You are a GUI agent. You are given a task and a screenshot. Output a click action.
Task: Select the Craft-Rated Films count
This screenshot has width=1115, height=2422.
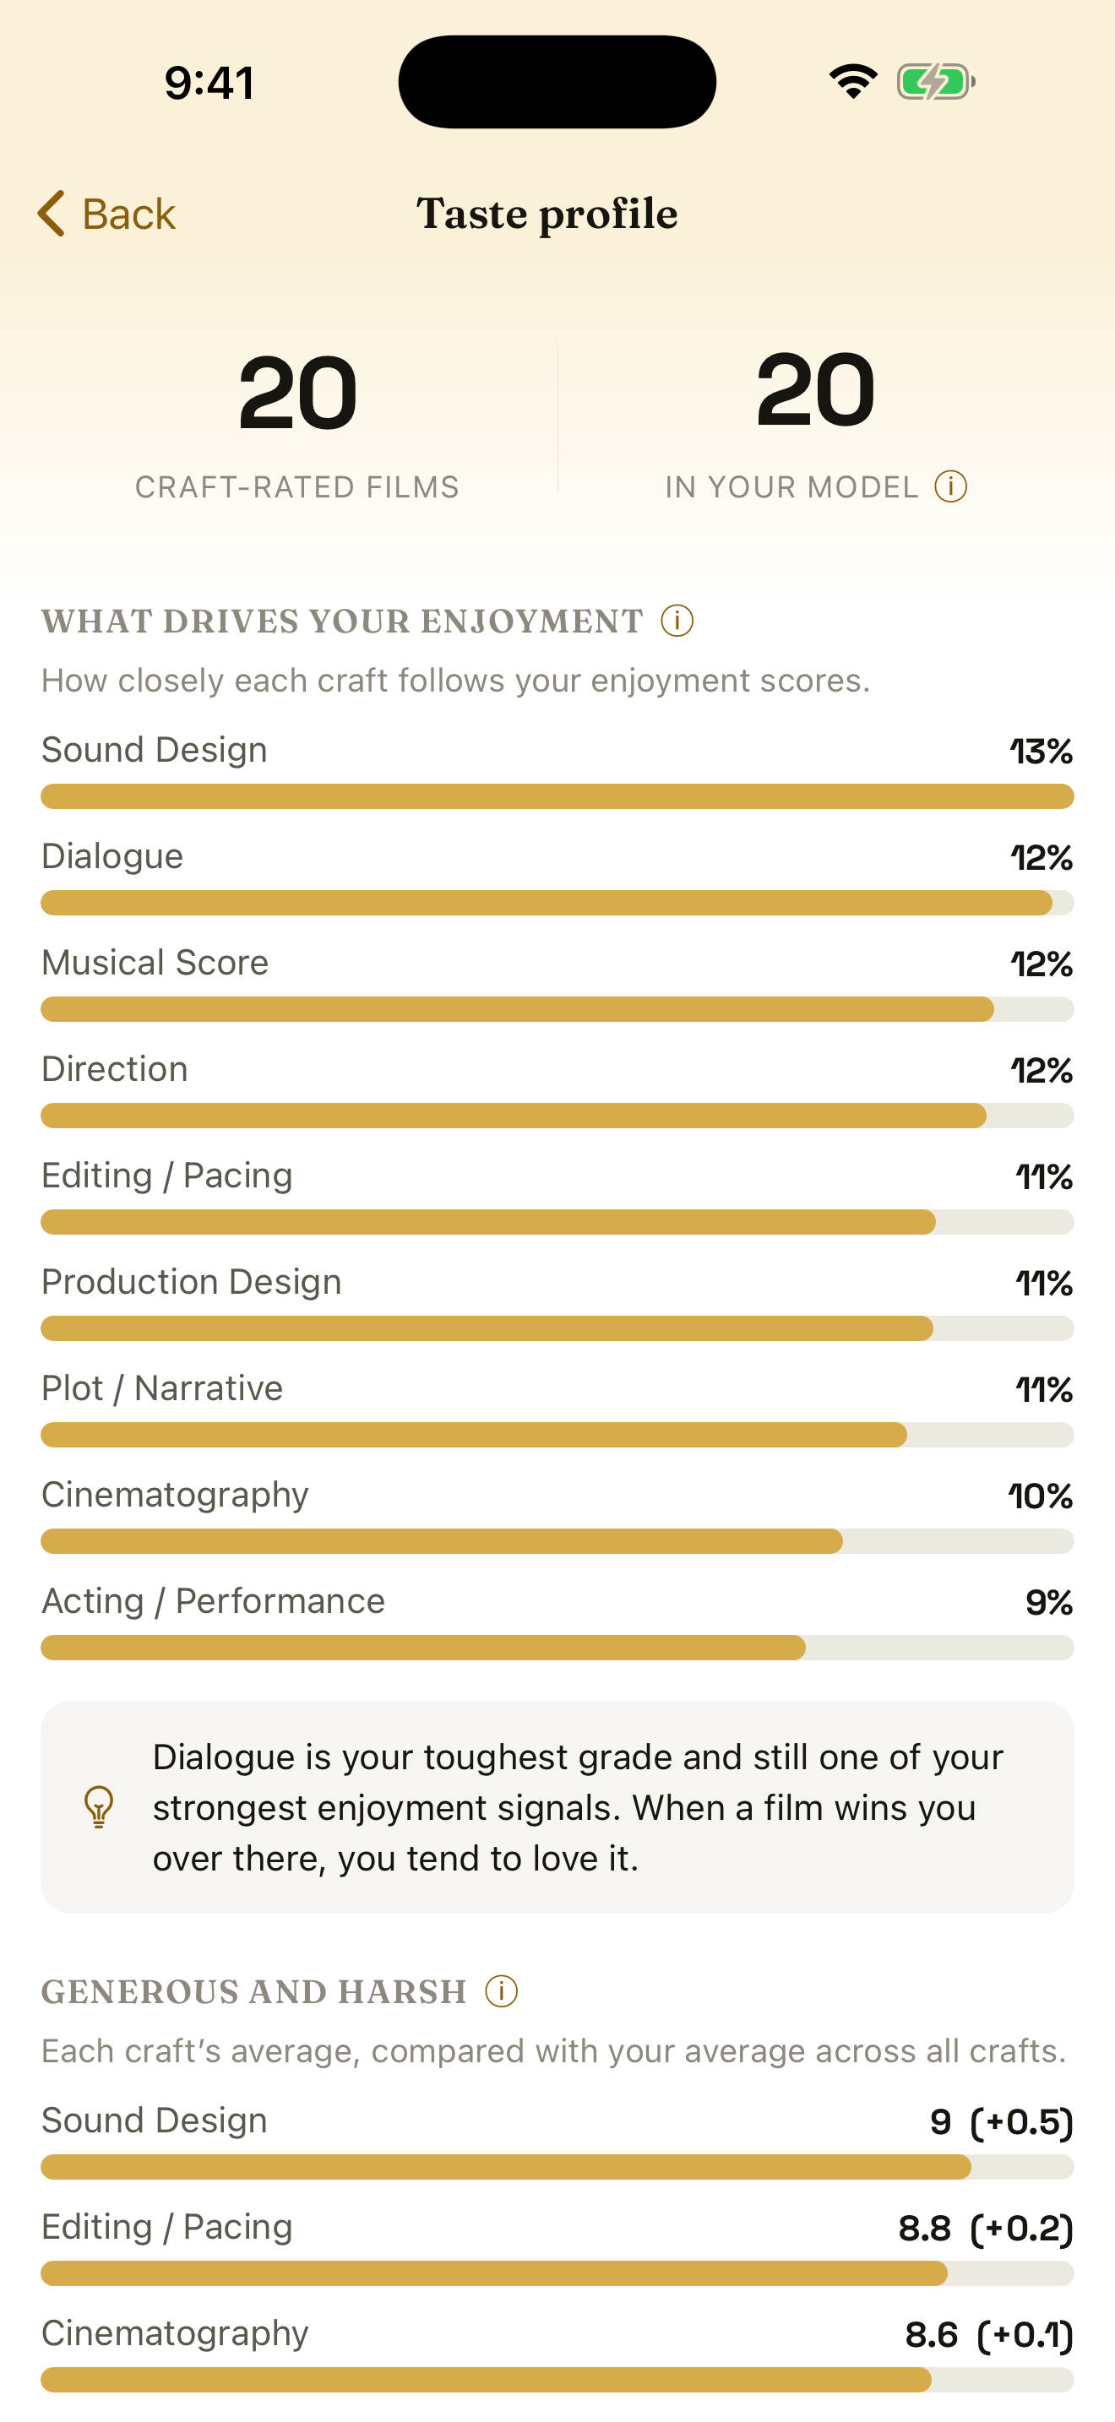click(297, 393)
